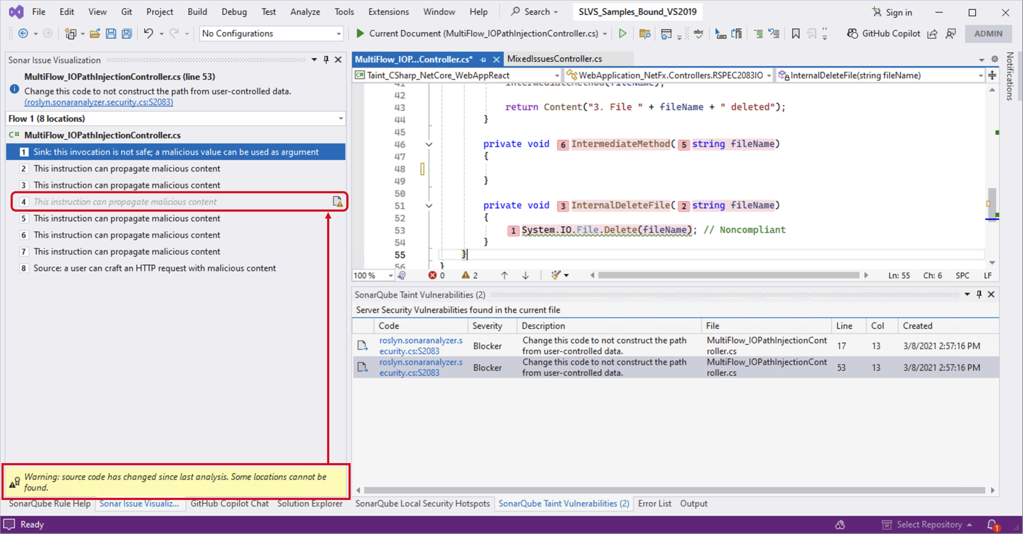Click the Navigate Backward arrow icon

[23, 34]
